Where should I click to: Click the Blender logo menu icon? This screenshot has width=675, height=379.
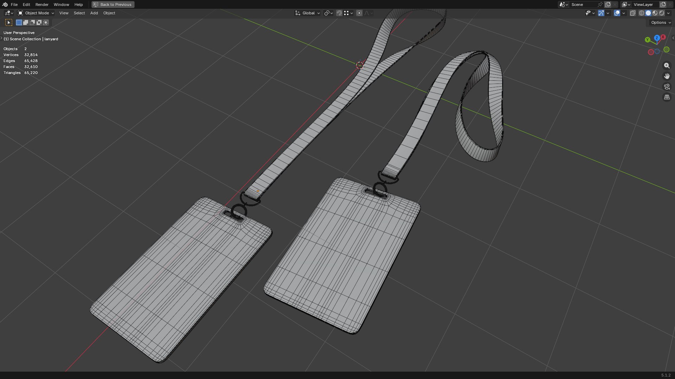pos(5,5)
